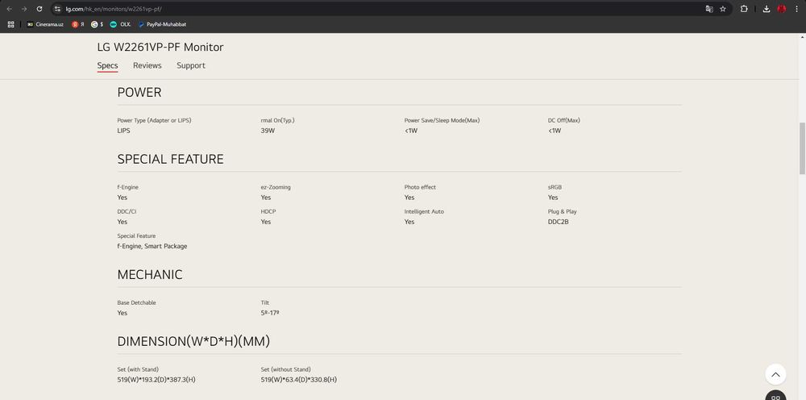Open the red profile avatar
The image size is (806, 400).
781,9
